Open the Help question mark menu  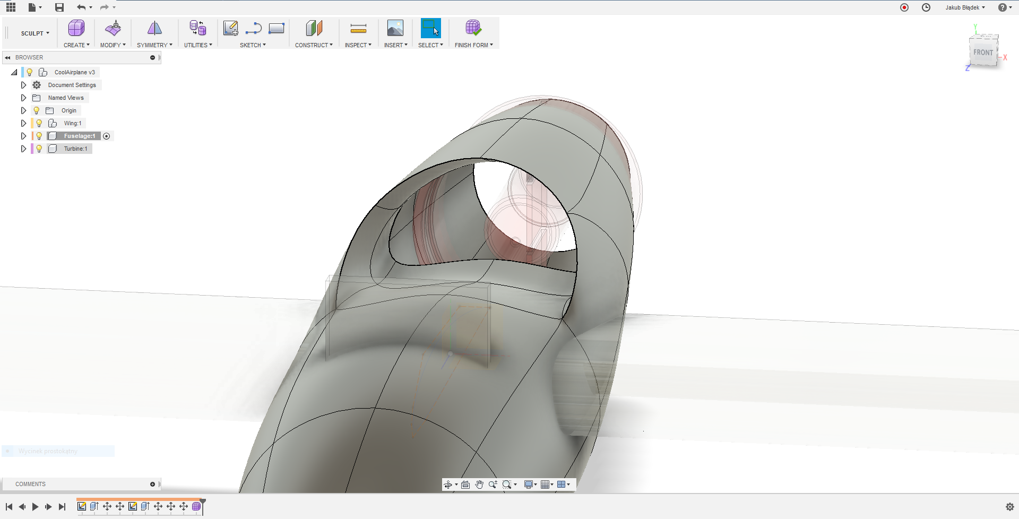(1002, 7)
